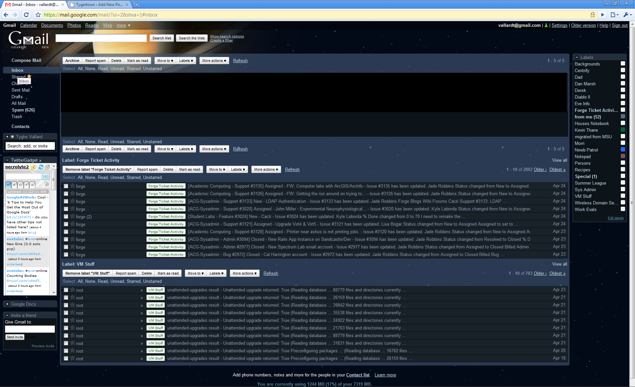Expand the Google Docs gadget
The width and height of the screenshot is (635, 387).
click(7, 304)
